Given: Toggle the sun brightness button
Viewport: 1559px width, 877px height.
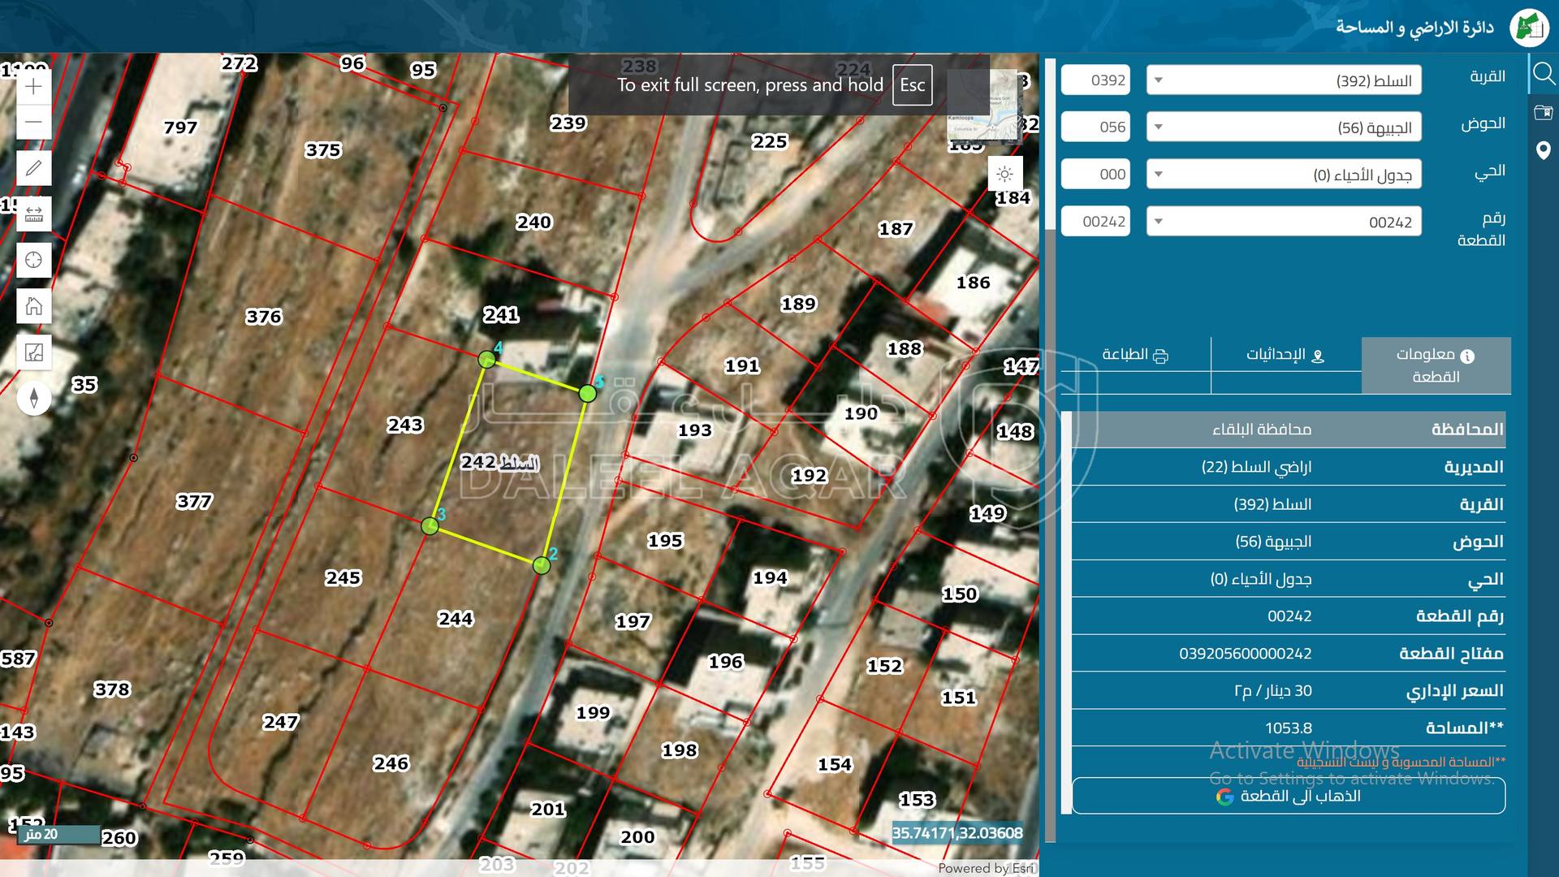Looking at the screenshot, I should 1004,174.
